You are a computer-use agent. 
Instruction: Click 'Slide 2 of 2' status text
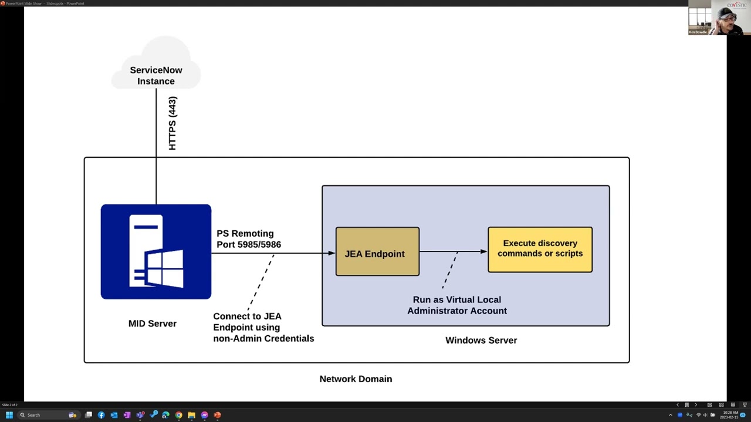(9, 404)
